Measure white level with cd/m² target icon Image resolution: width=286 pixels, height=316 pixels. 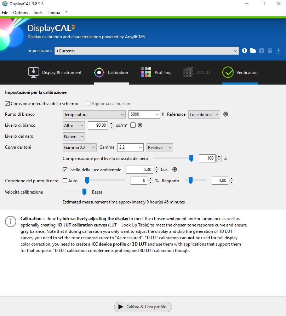point(140,125)
